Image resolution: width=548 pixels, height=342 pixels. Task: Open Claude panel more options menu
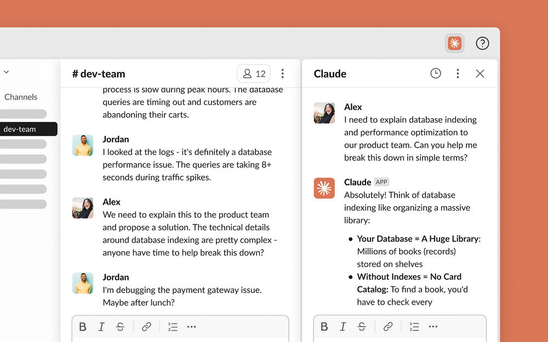click(458, 73)
